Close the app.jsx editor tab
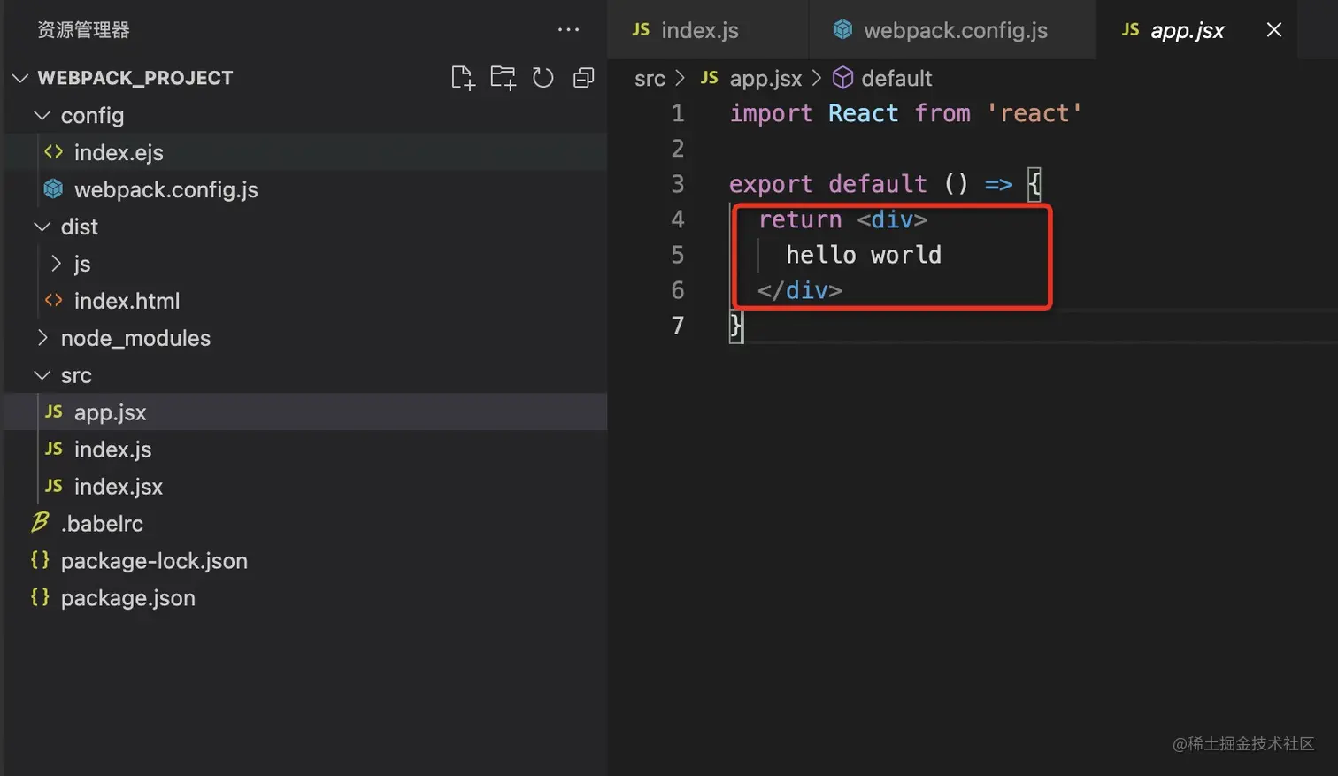Image resolution: width=1338 pixels, height=776 pixels. click(x=1274, y=30)
